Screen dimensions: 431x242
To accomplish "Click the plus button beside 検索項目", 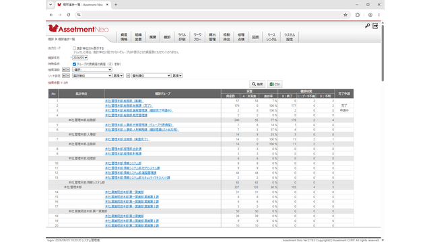I will pyautogui.click(x=64, y=70).
